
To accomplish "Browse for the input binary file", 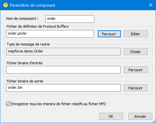I will pyautogui.click(x=136, y=70).
